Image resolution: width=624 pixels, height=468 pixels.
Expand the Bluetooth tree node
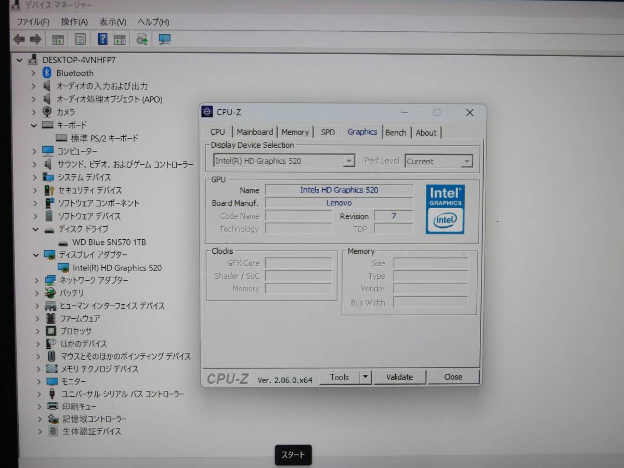tap(33, 73)
